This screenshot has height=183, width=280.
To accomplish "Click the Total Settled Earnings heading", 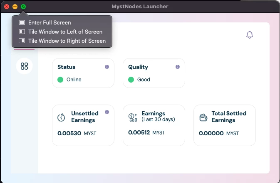I will [x=229, y=117].
